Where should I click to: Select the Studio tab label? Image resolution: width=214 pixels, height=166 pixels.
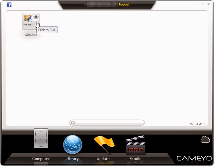click(x=136, y=159)
